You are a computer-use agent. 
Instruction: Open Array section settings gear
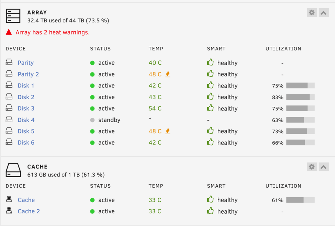tap(312, 13)
